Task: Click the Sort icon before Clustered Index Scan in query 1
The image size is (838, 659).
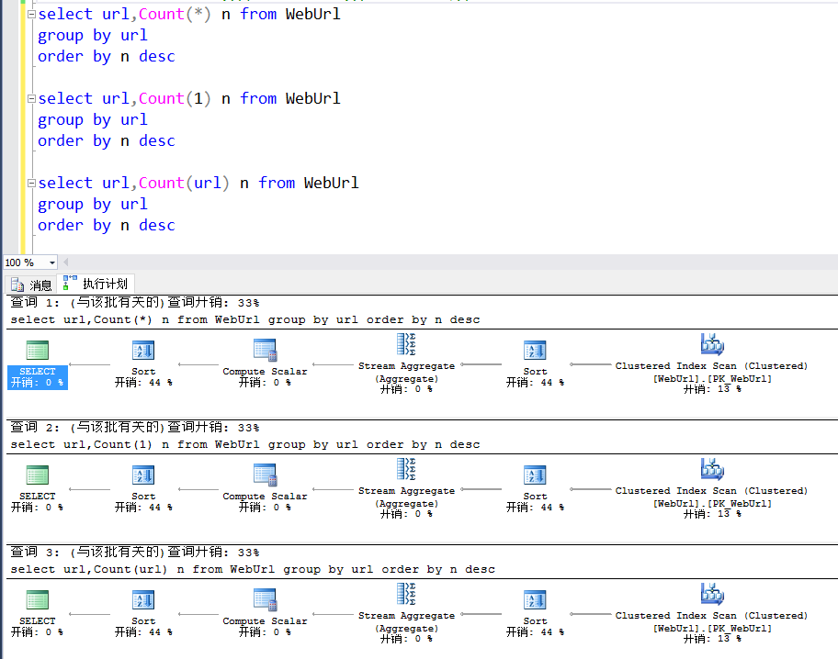Action: click(535, 351)
